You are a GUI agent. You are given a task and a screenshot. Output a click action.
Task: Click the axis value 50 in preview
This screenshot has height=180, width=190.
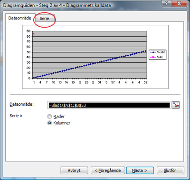point(28,52)
